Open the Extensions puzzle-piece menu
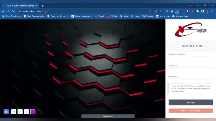Screen dimensions: 216x121 tap(197, 11)
